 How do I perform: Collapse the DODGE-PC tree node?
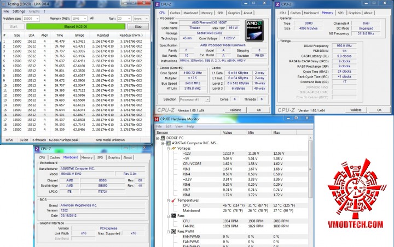pyautogui.click(x=158, y=138)
